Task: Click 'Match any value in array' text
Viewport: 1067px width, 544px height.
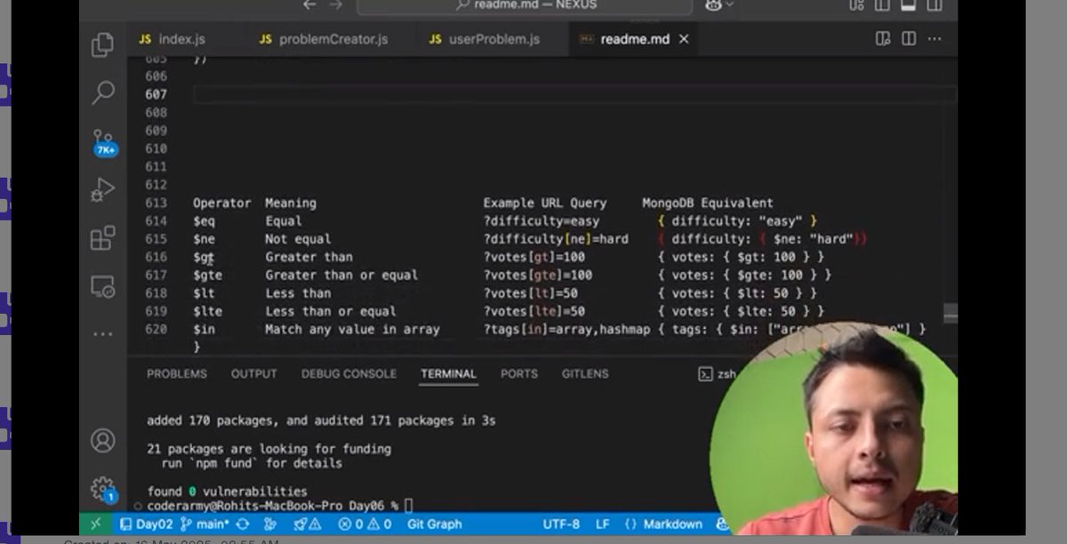Action: (x=352, y=329)
